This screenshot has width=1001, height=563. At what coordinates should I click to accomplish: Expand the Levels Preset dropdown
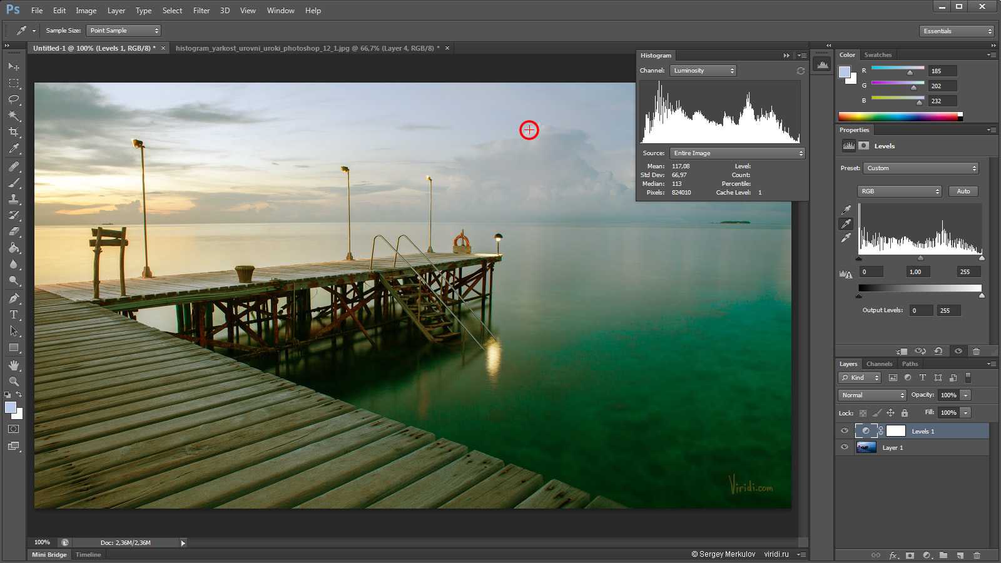920,168
